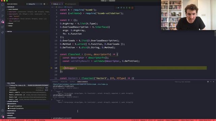Select the DEBUG CONSOLE panel tab
216x121 pixels.
click(x=82, y=82)
